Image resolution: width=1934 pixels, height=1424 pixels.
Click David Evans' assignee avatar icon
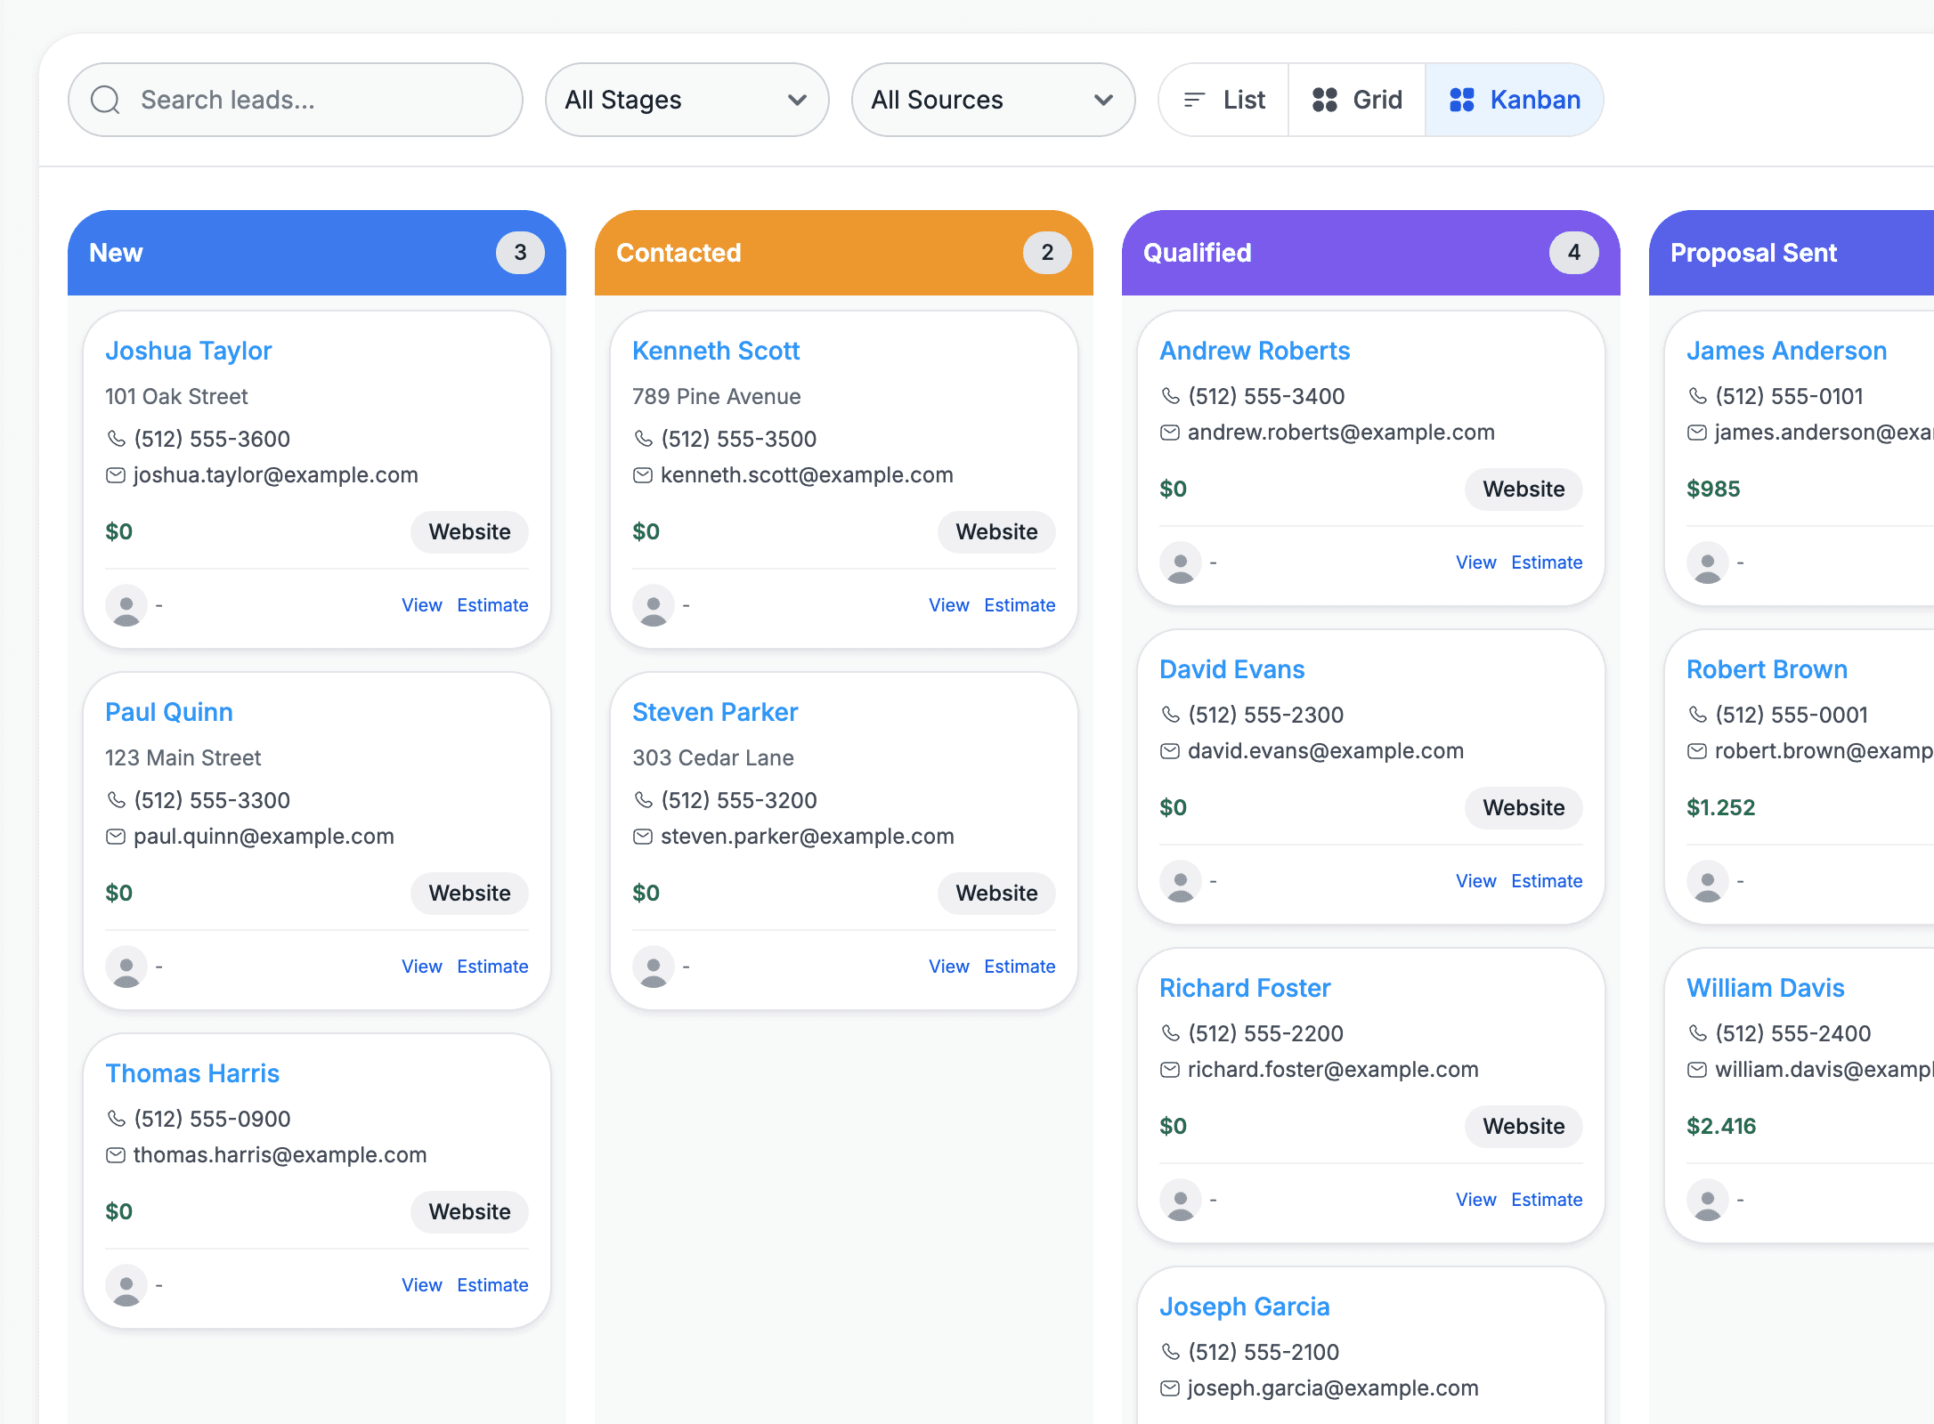[1181, 881]
